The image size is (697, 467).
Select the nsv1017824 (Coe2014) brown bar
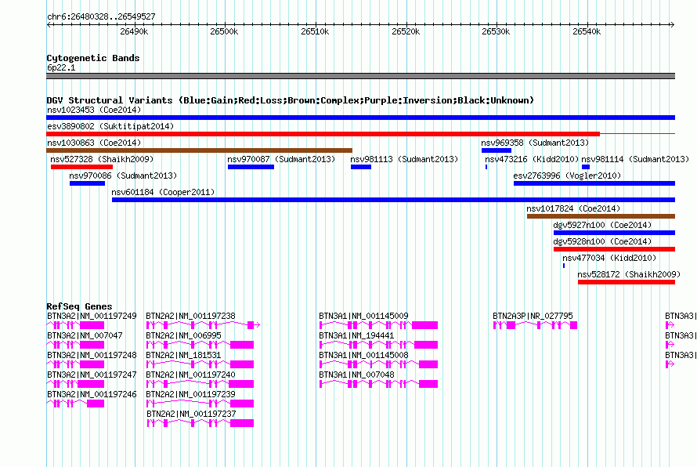pyautogui.click(x=601, y=216)
